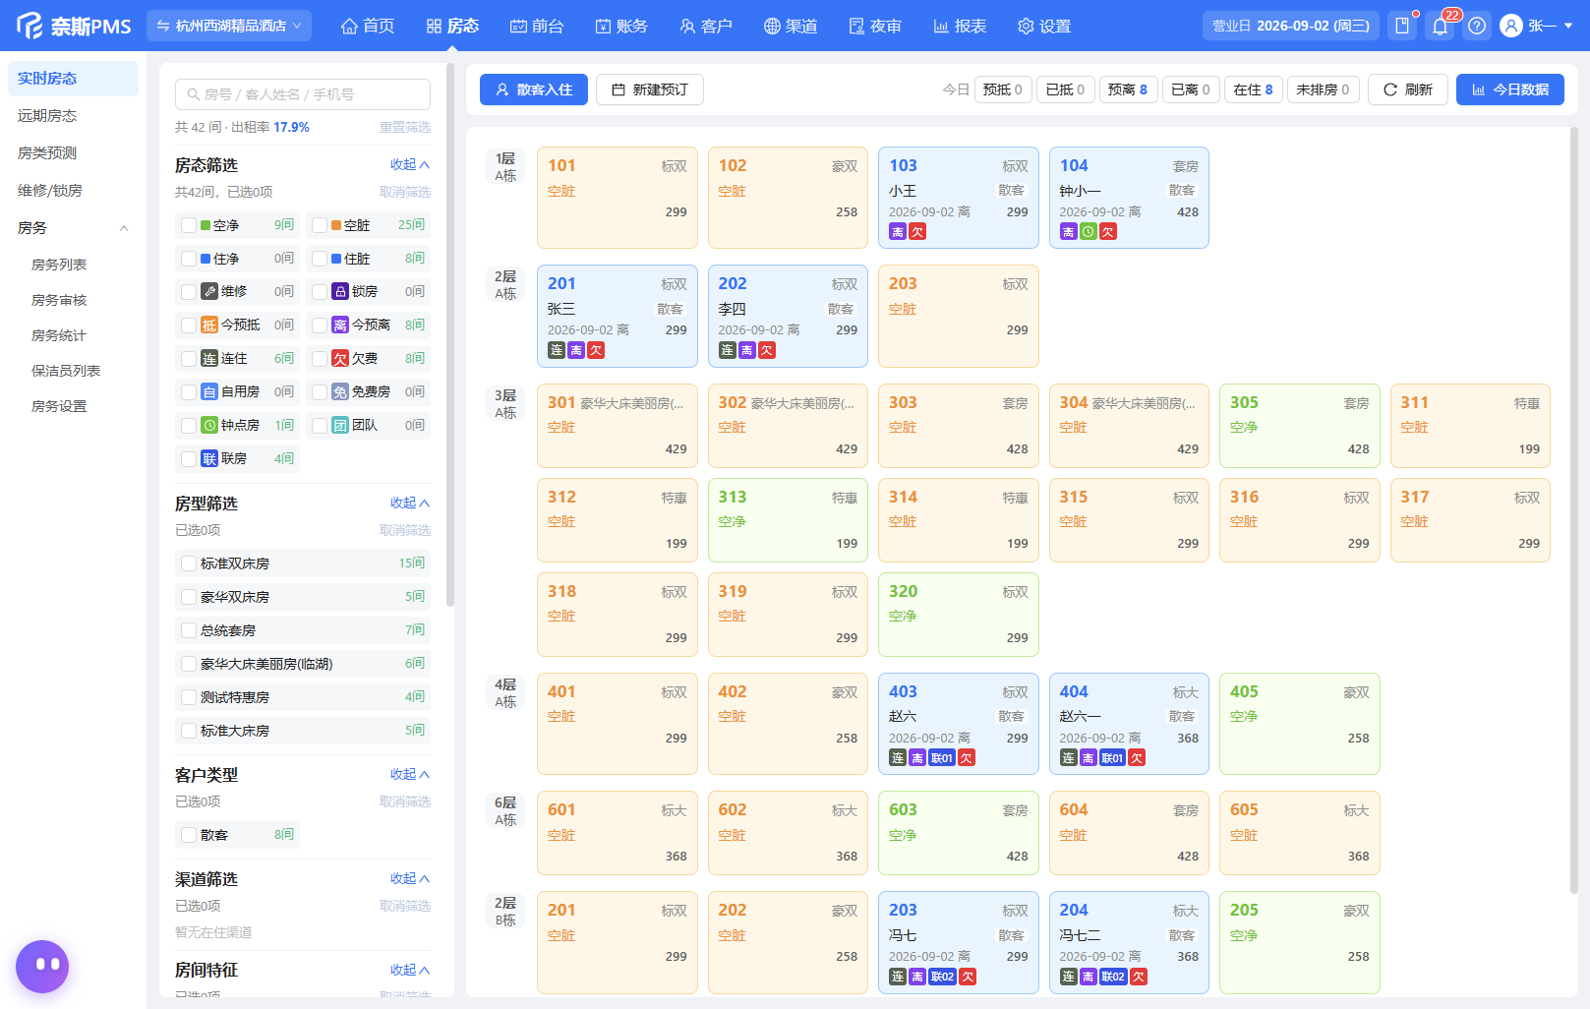The width and height of the screenshot is (1590, 1009).
Task: Click the 锁房 lock filter icon
Action: [x=340, y=291]
